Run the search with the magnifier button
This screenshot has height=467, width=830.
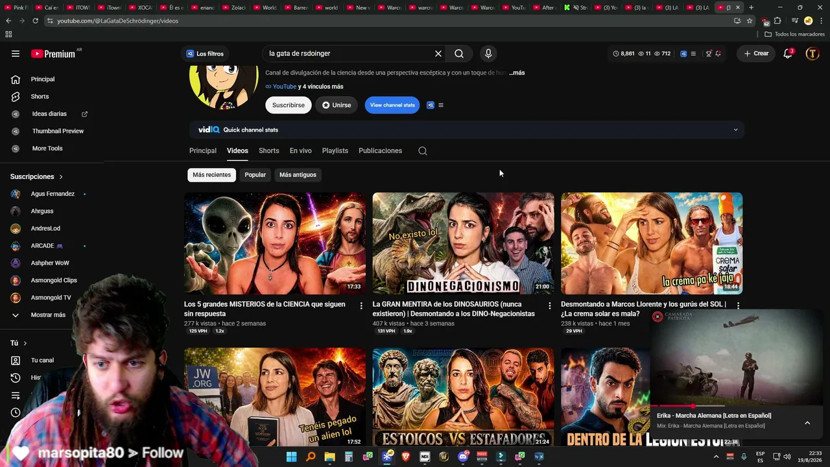pyautogui.click(x=459, y=54)
